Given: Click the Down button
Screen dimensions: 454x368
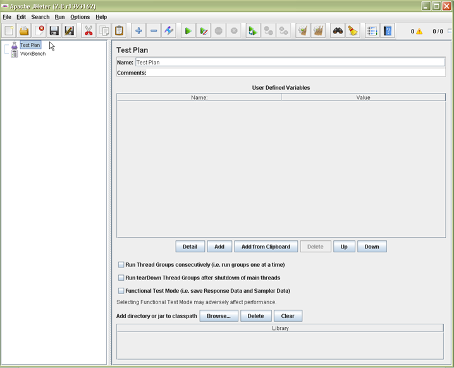Looking at the screenshot, I should (371, 247).
